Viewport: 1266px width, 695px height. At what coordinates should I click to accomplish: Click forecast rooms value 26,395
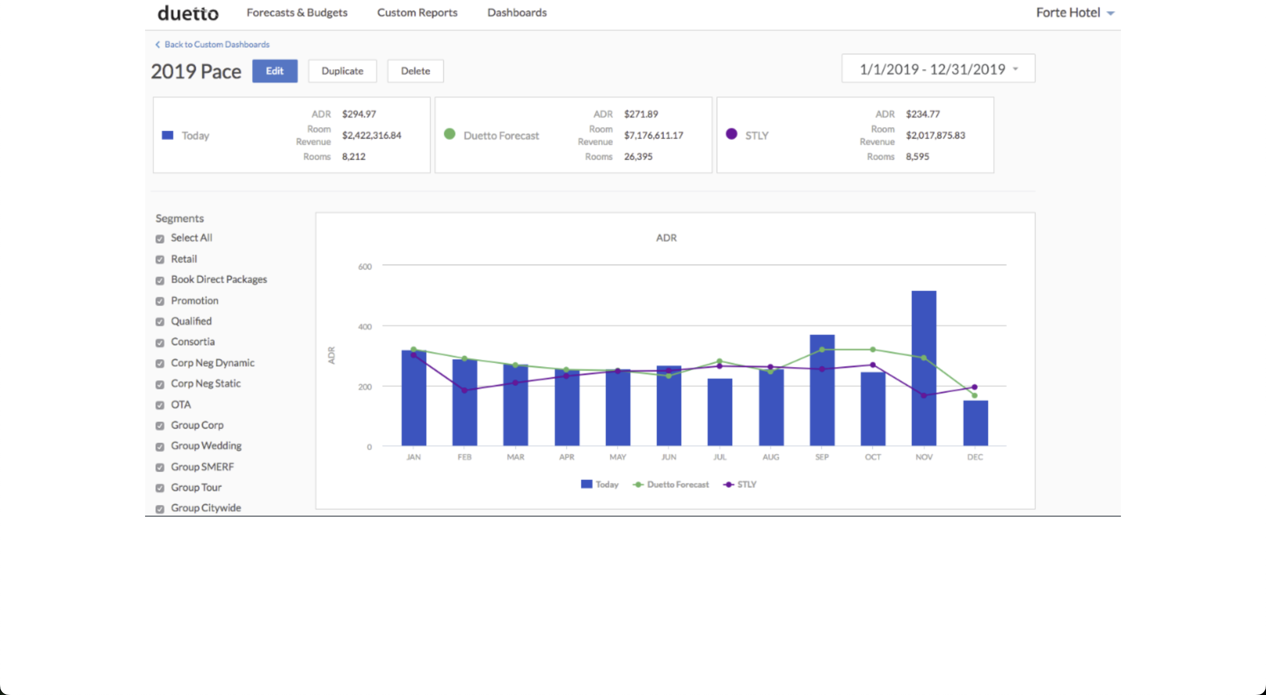tap(638, 157)
